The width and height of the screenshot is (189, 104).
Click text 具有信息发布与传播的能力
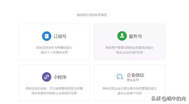point(54,48)
